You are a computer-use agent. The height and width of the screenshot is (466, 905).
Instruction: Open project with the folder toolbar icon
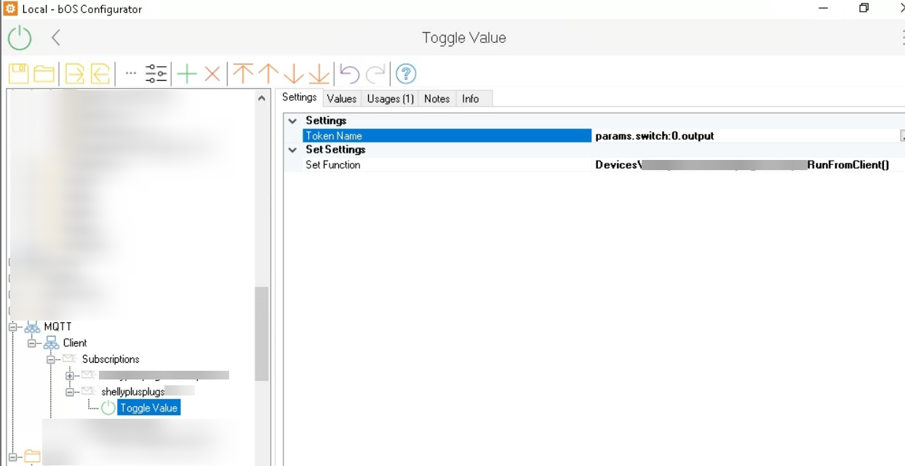[44, 73]
